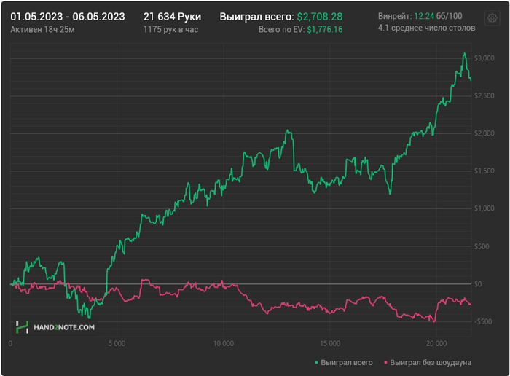510x376 pixels.
Task: Click the $500 y-axis label
Action: pyautogui.click(x=482, y=246)
